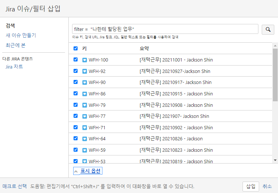Uncheck the WFH-90 issue checkbox
Viewport: 278px width, 193px height.
click(x=75, y=82)
